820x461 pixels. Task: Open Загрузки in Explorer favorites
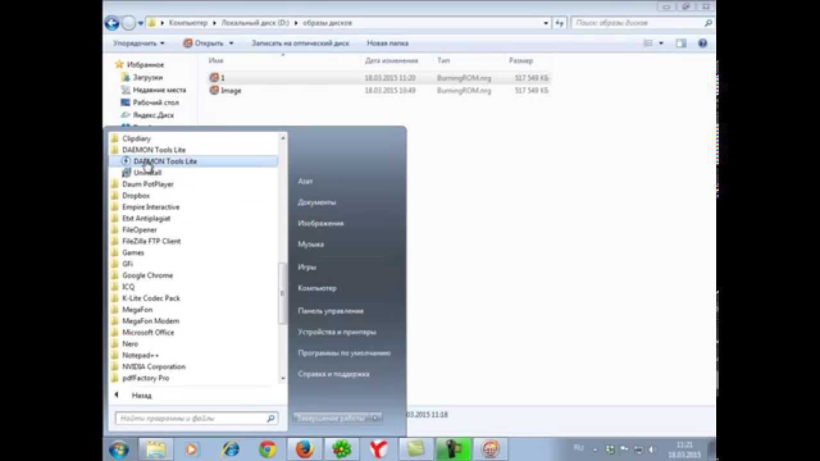(x=147, y=77)
